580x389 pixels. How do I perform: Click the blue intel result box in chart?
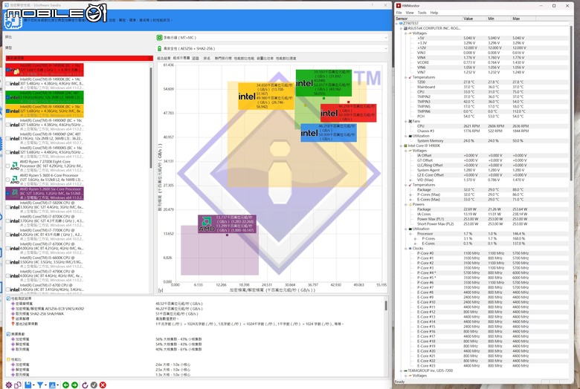point(329,133)
